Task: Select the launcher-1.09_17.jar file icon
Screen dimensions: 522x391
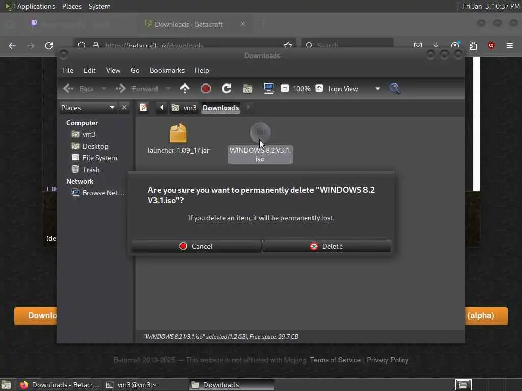Action: (178, 133)
